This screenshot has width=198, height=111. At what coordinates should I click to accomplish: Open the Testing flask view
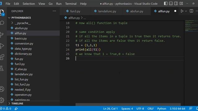[2, 68]
